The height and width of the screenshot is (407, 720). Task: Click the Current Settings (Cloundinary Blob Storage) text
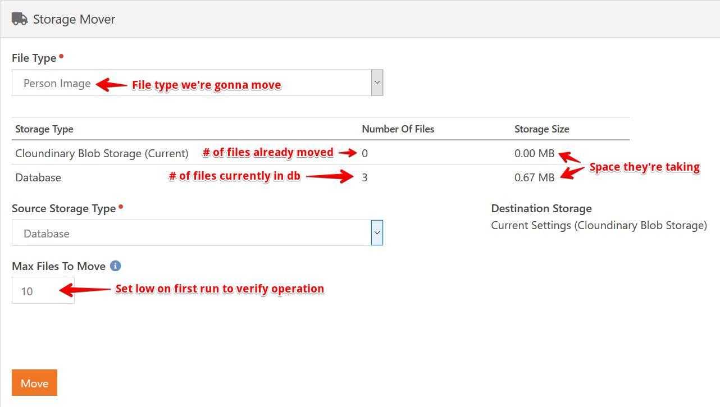coord(599,226)
